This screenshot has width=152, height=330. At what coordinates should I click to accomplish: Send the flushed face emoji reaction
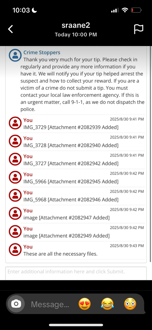click(130, 304)
